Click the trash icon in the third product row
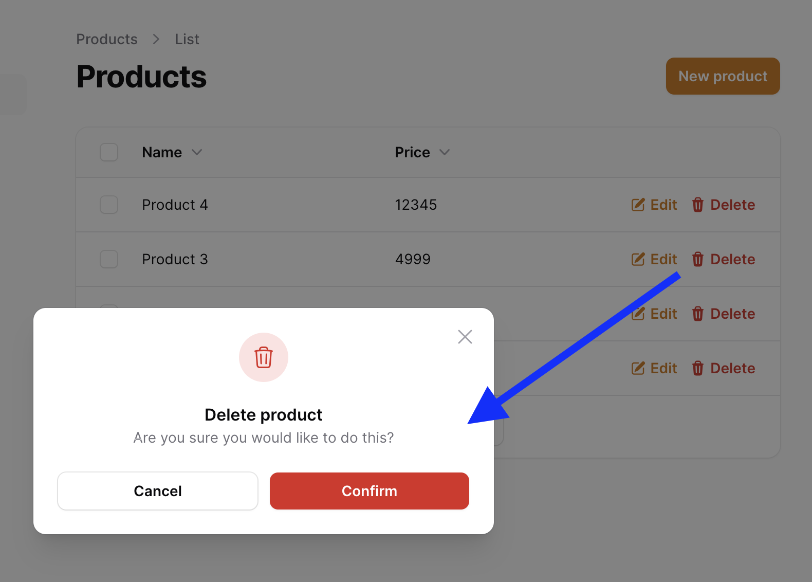Viewport: 812px width, 582px height. click(x=697, y=314)
